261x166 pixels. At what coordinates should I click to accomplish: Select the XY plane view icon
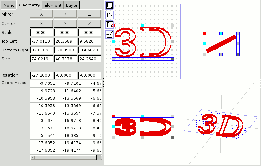coord(110,5)
